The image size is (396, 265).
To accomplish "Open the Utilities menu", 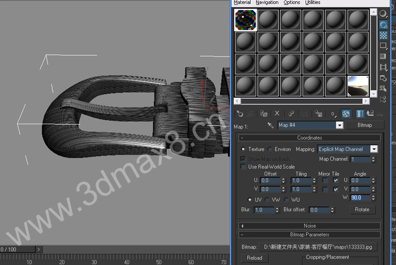I will [313, 2].
